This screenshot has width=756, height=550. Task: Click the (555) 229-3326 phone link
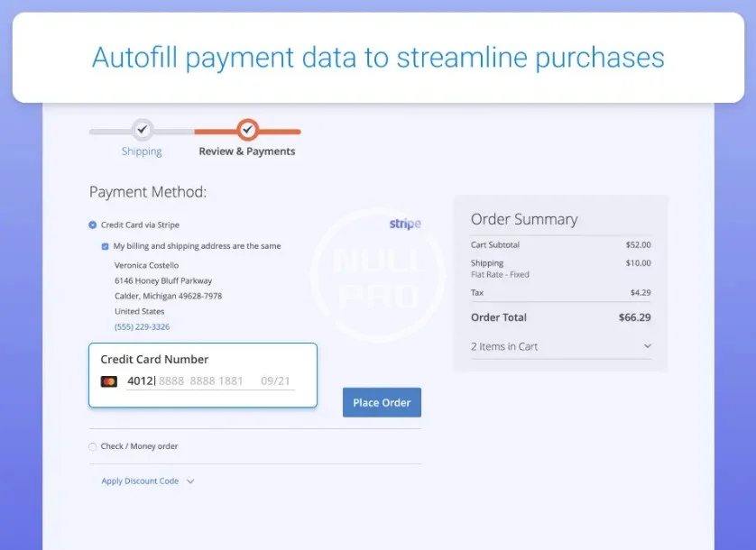(142, 326)
